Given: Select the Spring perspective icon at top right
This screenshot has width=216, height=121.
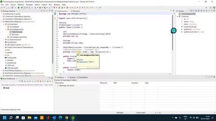Looking at the screenshot, I should pyautogui.click(x=214, y=8).
